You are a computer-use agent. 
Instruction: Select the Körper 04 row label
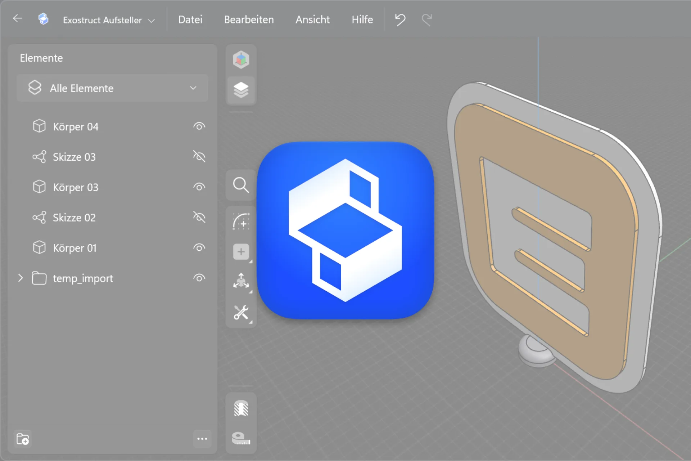tap(76, 127)
